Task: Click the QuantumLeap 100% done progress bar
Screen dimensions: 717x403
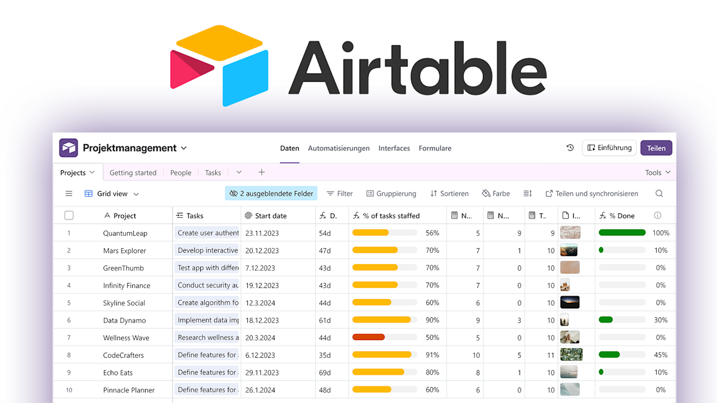Action: [x=622, y=233]
